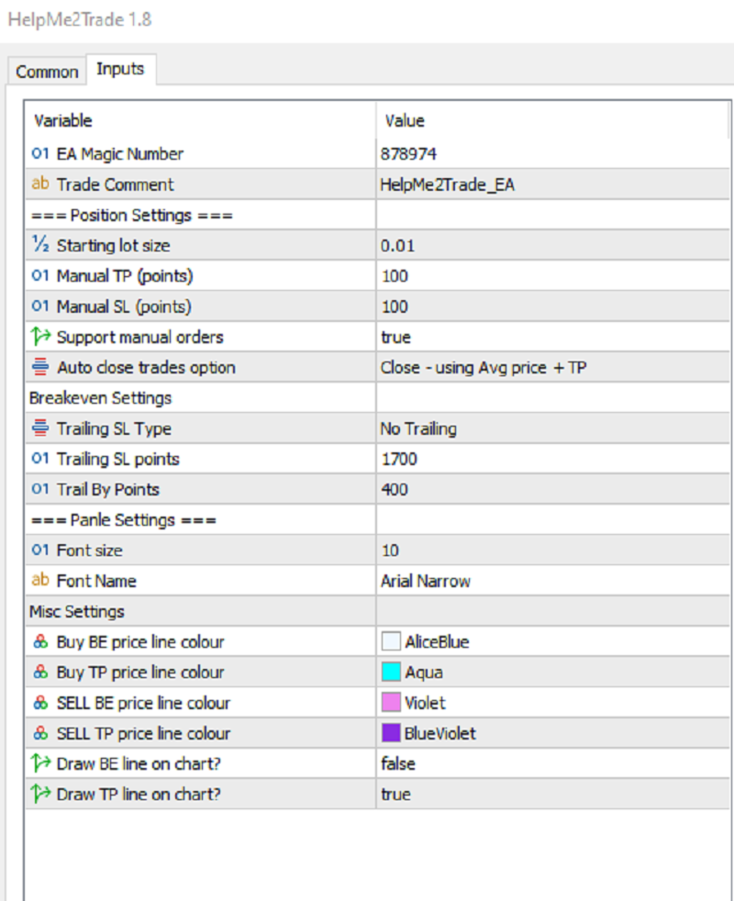Click the integer icon beside EA Magic Number
The image size is (734, 901).
[40, 154]
